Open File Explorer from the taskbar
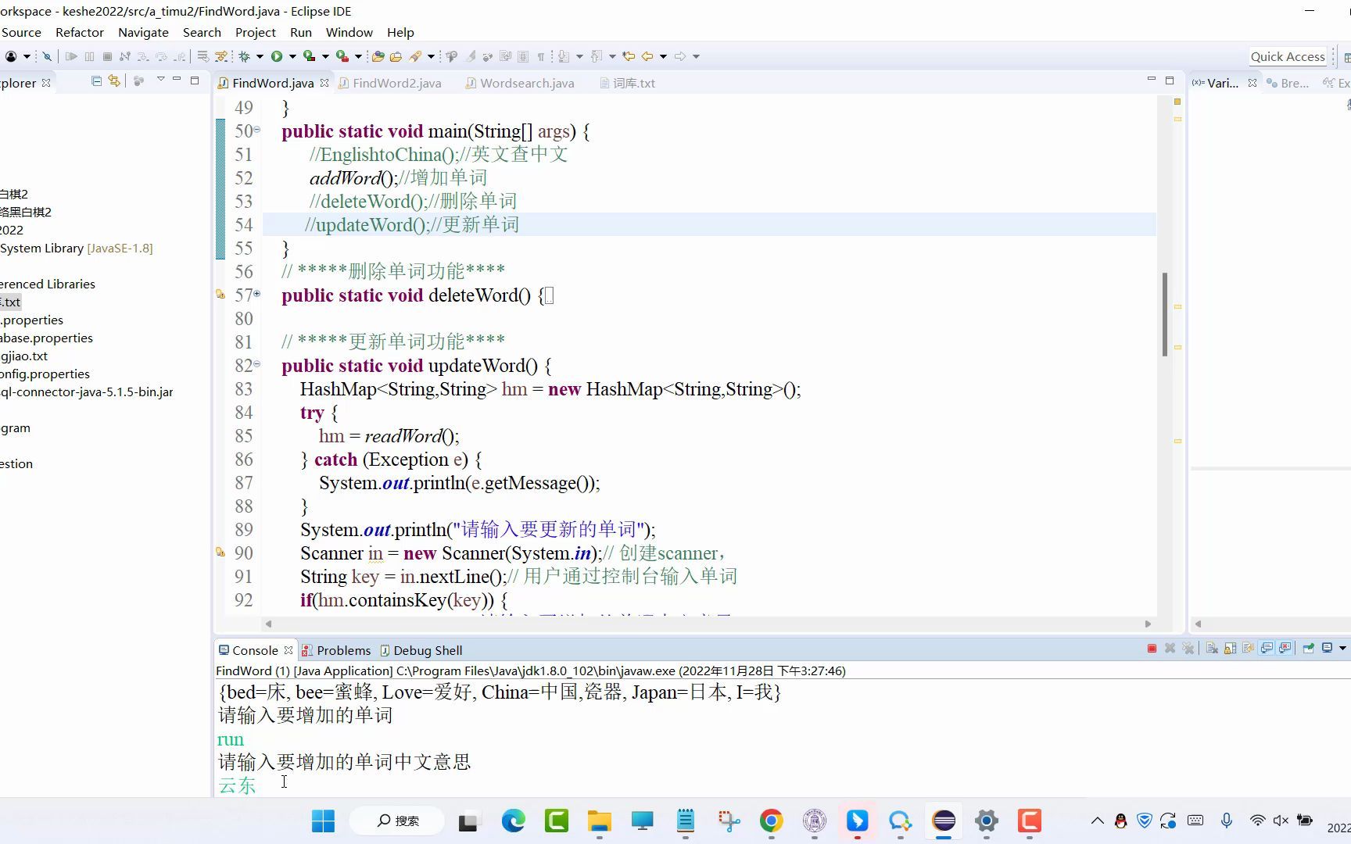Screen dimensions: 1351x844 coord(600,821)
